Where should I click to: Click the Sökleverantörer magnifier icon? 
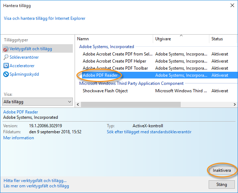[x=6, y=57]
